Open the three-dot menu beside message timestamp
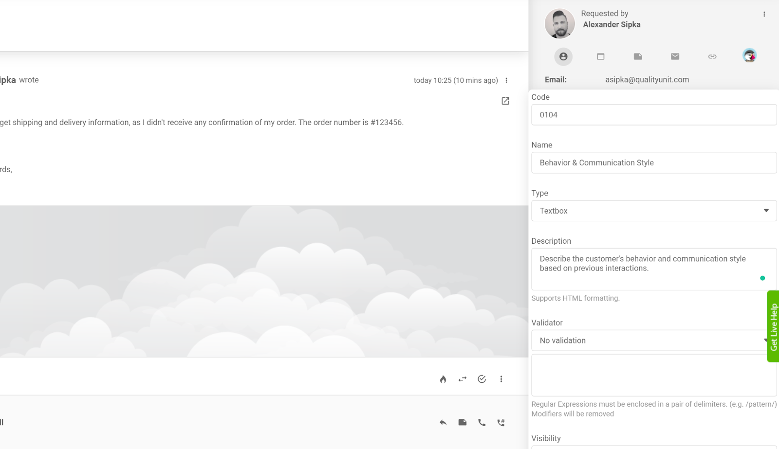The width and height of the screenshot is (779, 449). click(506, 80)
